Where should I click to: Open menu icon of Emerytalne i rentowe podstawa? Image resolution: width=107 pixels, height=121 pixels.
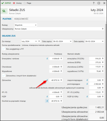(61, 58)
